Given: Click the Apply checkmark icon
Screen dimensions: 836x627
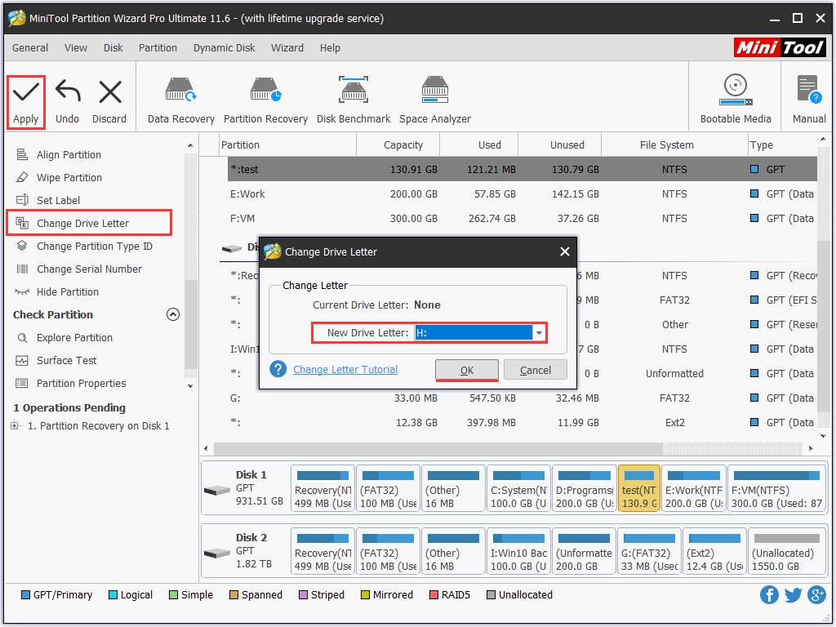Looking at the screenshot, I should point(25,92).
